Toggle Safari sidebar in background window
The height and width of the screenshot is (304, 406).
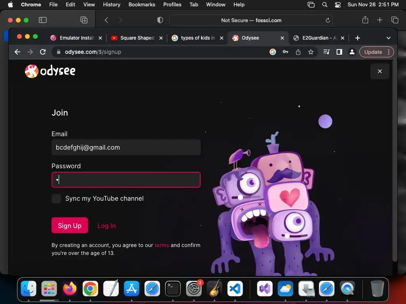(42, 20)
